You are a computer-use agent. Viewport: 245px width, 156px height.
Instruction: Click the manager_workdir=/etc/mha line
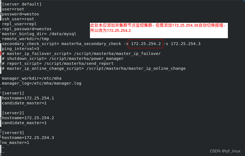click(x=31, y=78)
